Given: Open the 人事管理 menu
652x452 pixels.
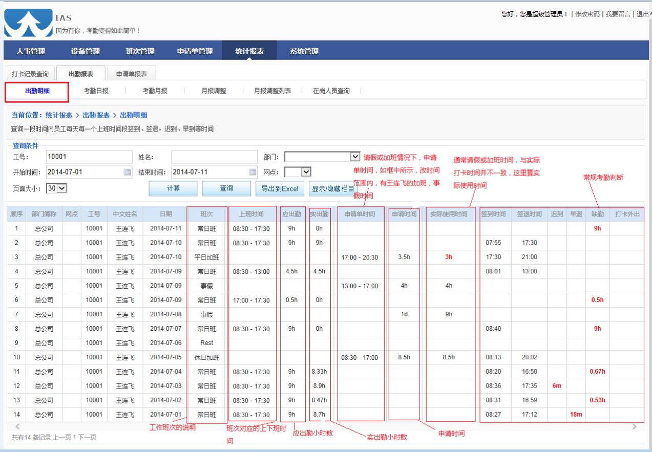Looking at the screenshot, I should [31, 51].
